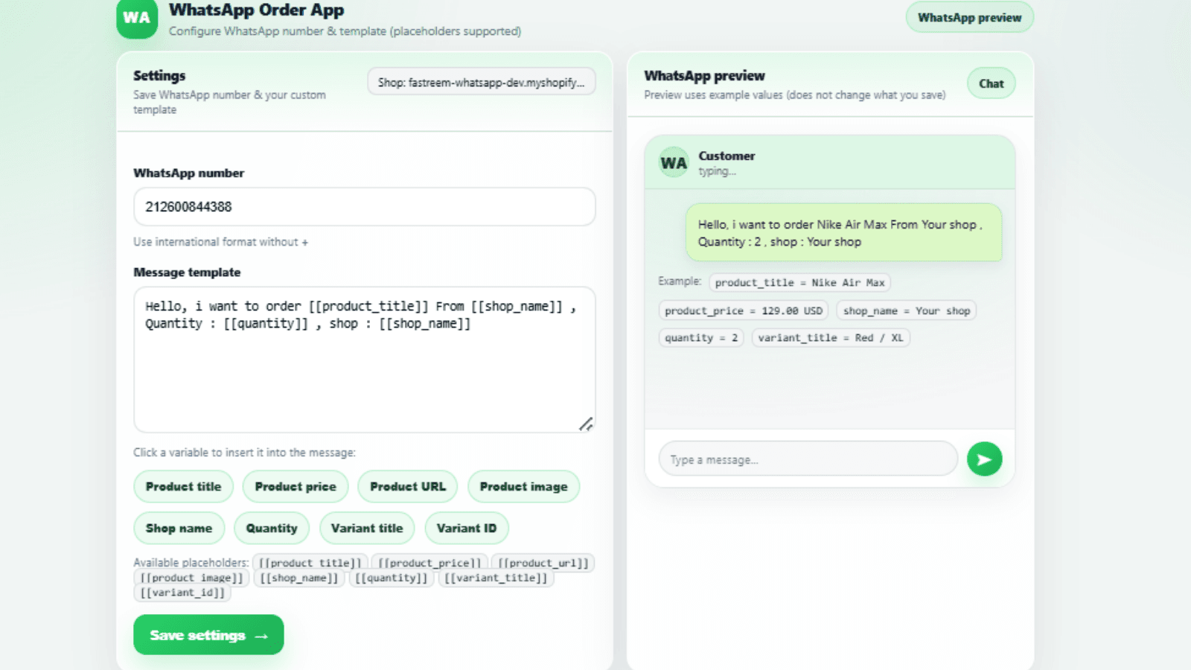Click the green send arrow icon
Screen dimensions: 1191x670
984,459
